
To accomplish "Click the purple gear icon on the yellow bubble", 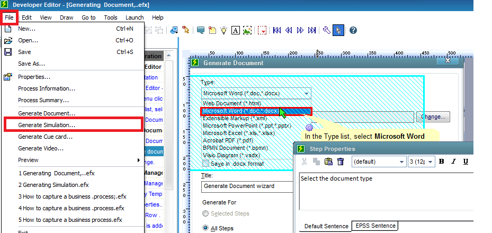I will [309, 127].
